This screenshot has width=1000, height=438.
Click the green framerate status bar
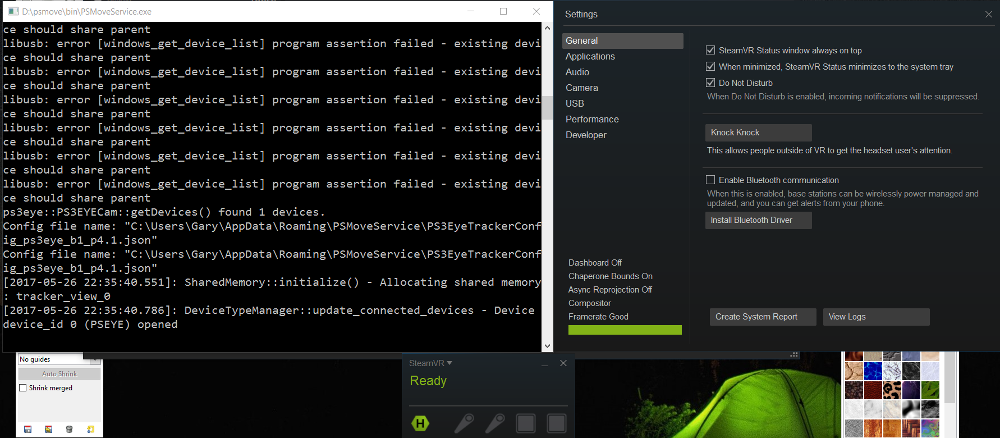tap(625, 330)
